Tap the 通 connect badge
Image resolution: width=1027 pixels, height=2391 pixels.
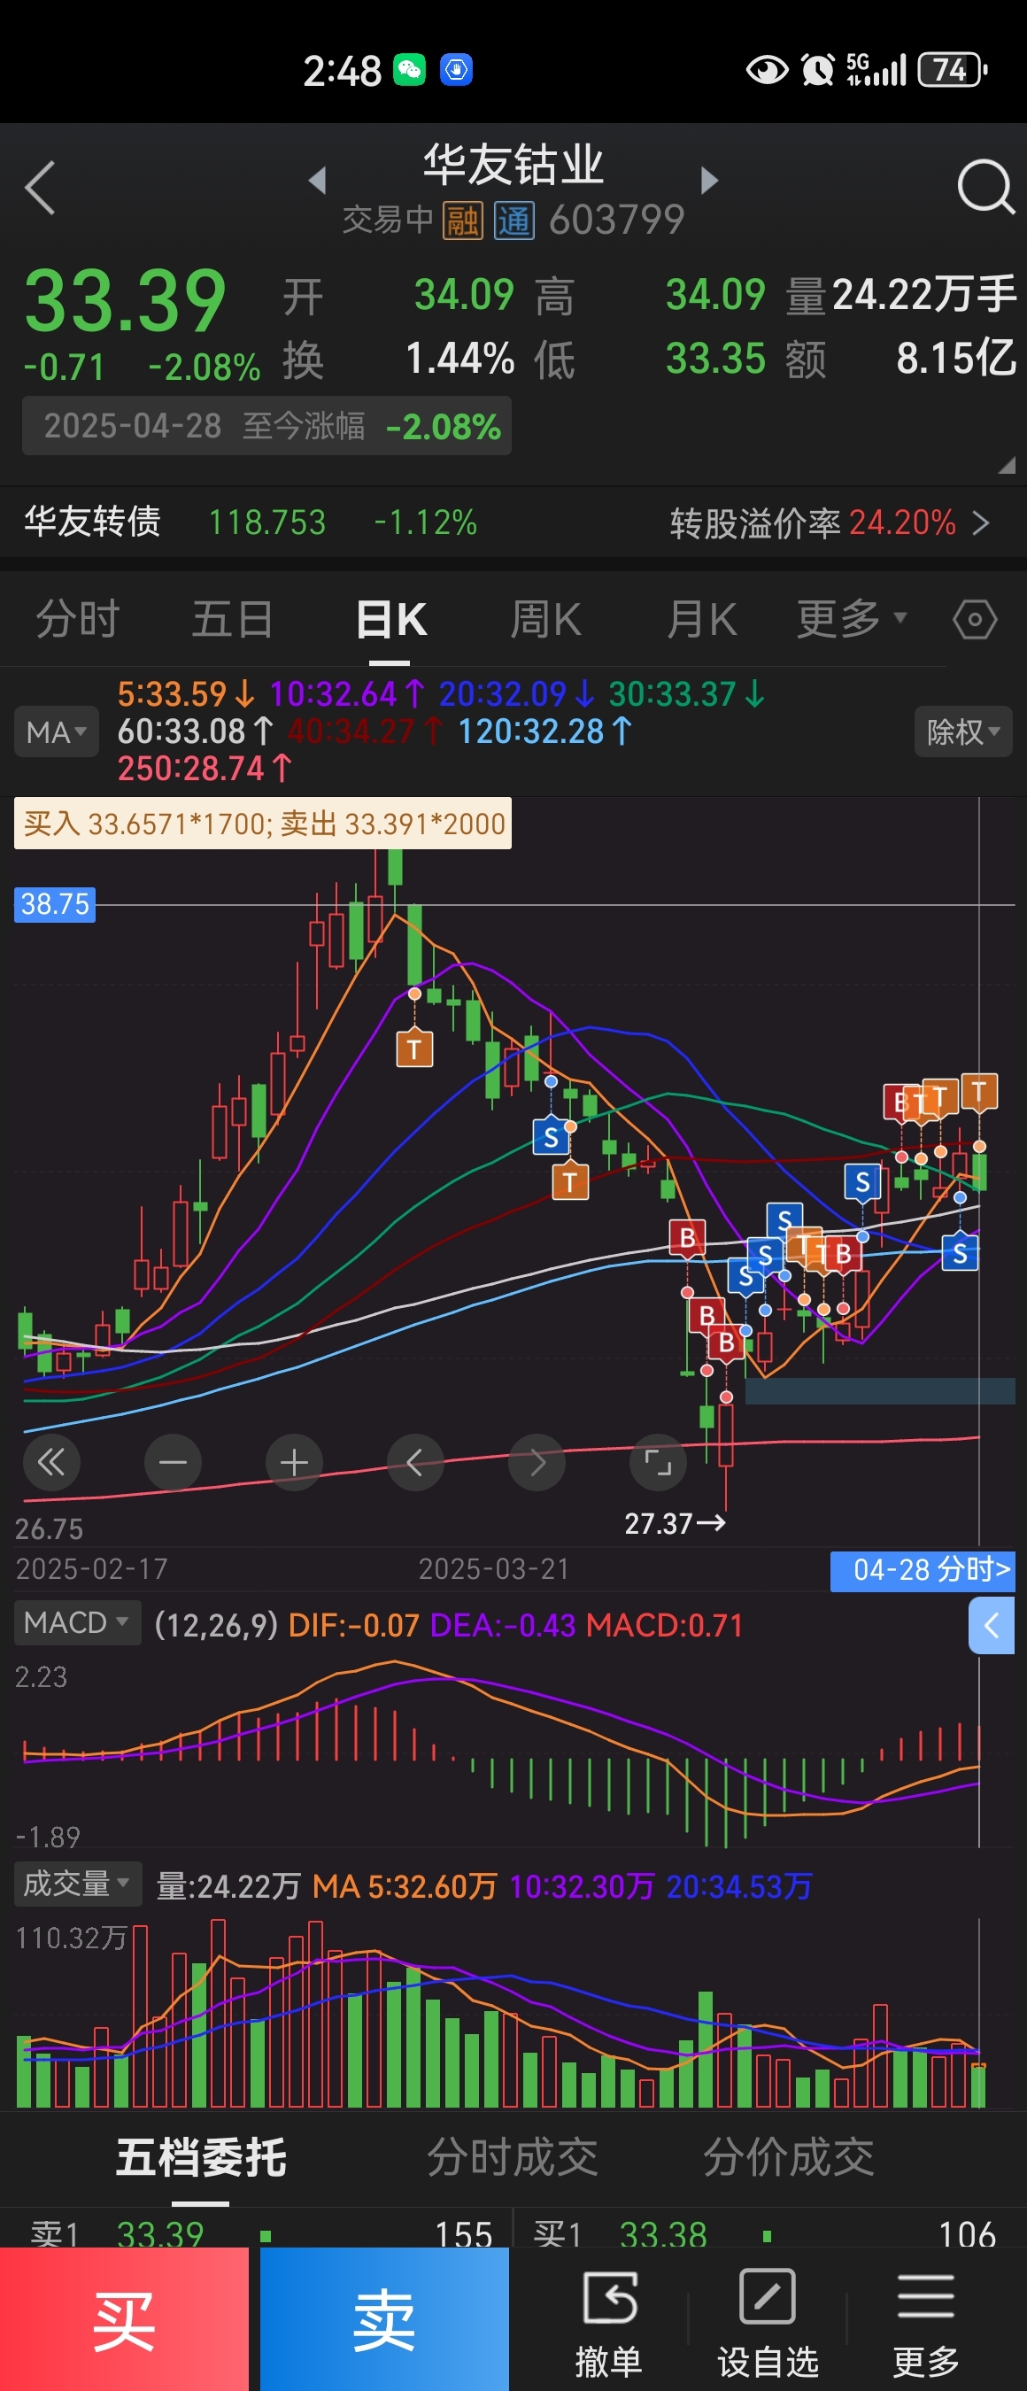(x=513, y=221)
